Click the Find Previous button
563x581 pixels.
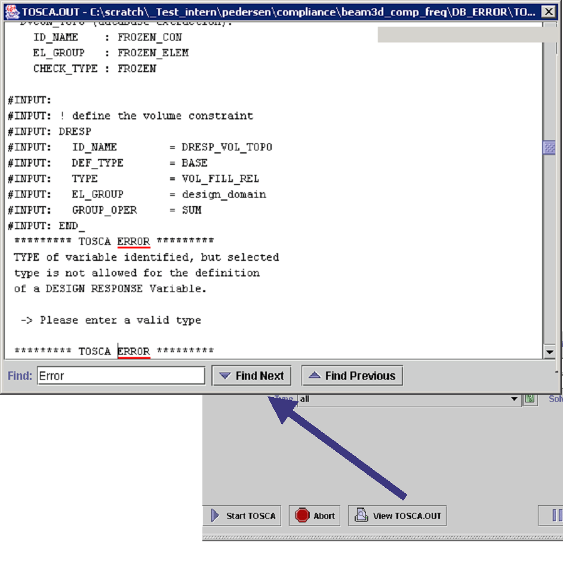coord(352,376)
